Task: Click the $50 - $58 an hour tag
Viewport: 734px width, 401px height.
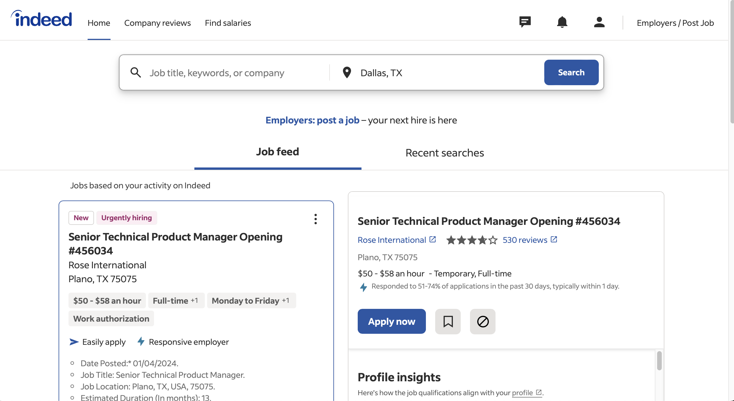Action: [107, 301]
